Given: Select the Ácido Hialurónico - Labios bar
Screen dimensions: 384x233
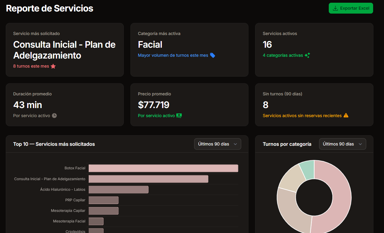Looking at the screenshot, I should coord(118,190).
